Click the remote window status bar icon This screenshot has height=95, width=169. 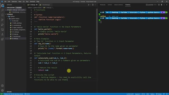tap(2, 94)
